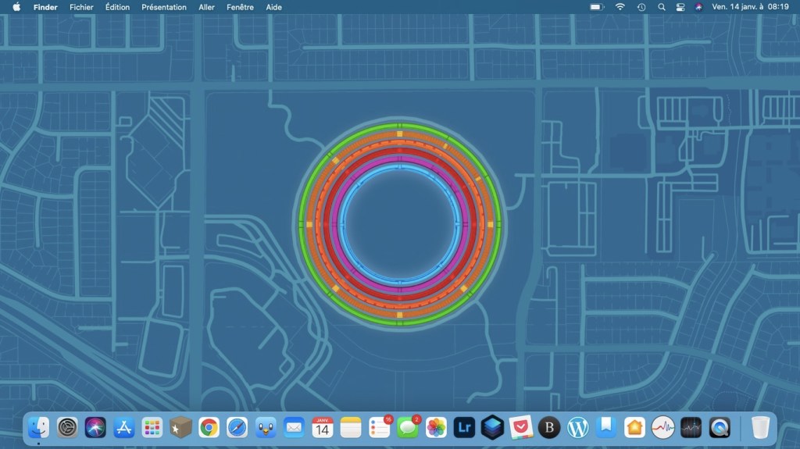Show Wi-Fi status menu
The width and height of the screenshot is (800, 449).
pos(620,7)
